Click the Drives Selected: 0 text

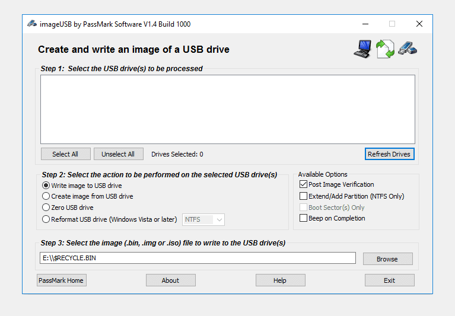(x=177, y=154)
